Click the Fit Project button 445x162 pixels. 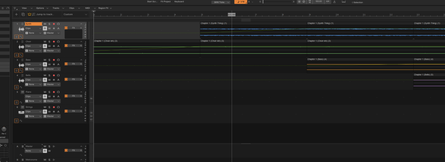pos(166,2)
